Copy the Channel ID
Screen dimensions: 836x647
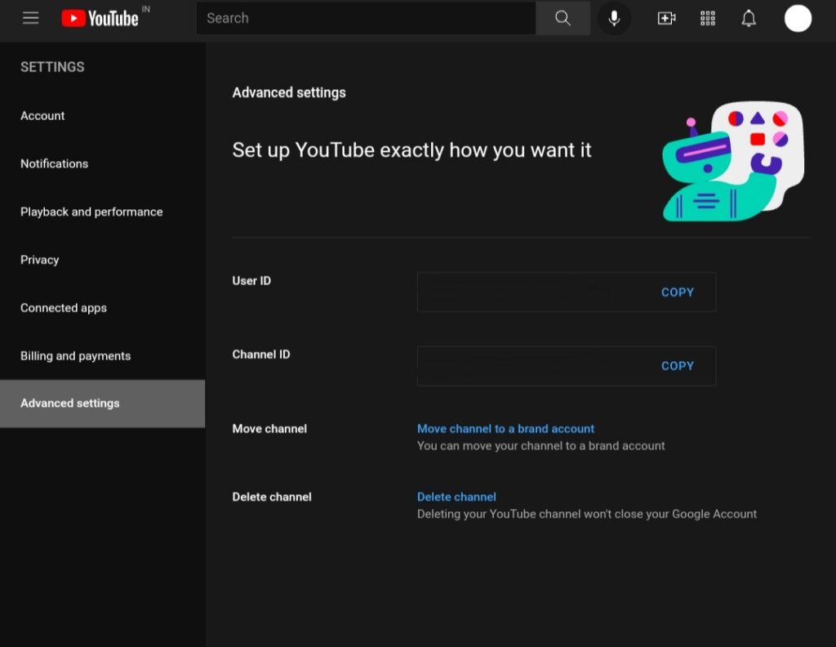[677, 366]
